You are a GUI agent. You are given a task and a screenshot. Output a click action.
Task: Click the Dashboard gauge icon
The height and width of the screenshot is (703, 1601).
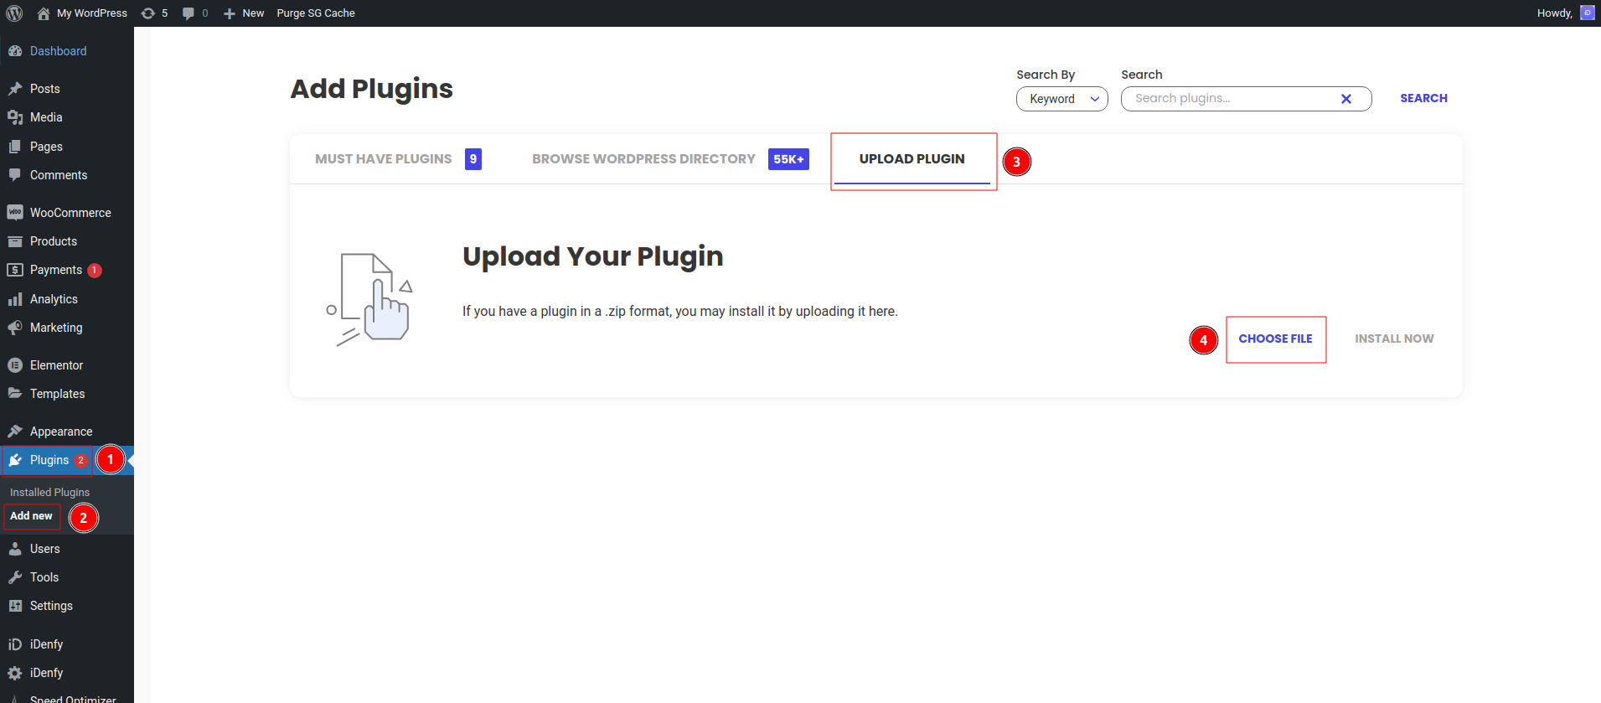pyautogui.click(x=15, y=51)
